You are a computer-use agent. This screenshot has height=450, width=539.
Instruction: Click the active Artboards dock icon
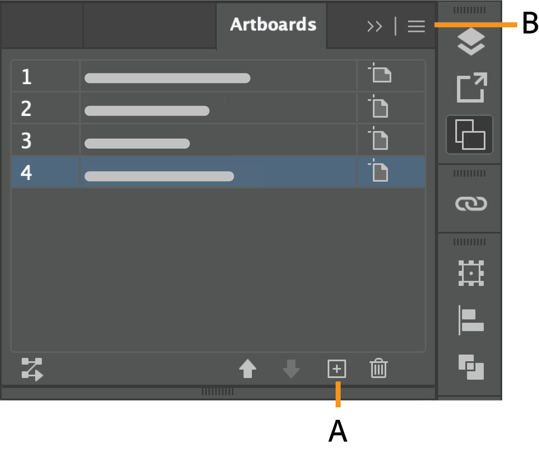(x=470, y=134)
